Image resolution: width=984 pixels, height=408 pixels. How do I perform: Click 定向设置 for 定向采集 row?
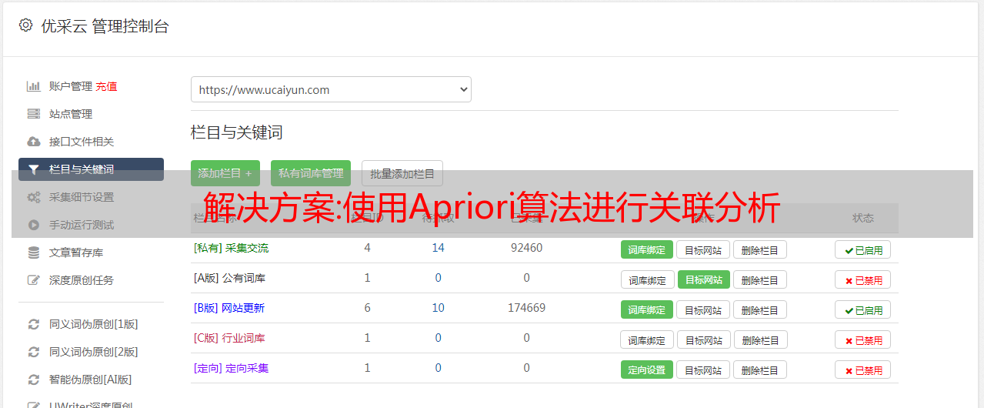pos(647,370)
